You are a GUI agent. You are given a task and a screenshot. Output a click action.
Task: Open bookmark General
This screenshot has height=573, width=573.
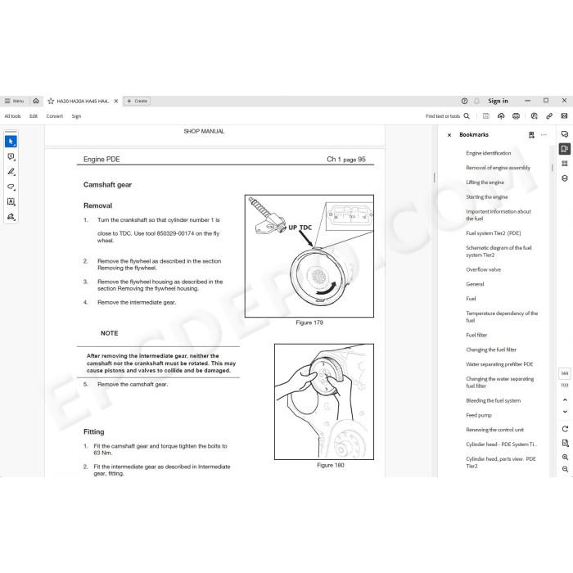tap(475, 284)
